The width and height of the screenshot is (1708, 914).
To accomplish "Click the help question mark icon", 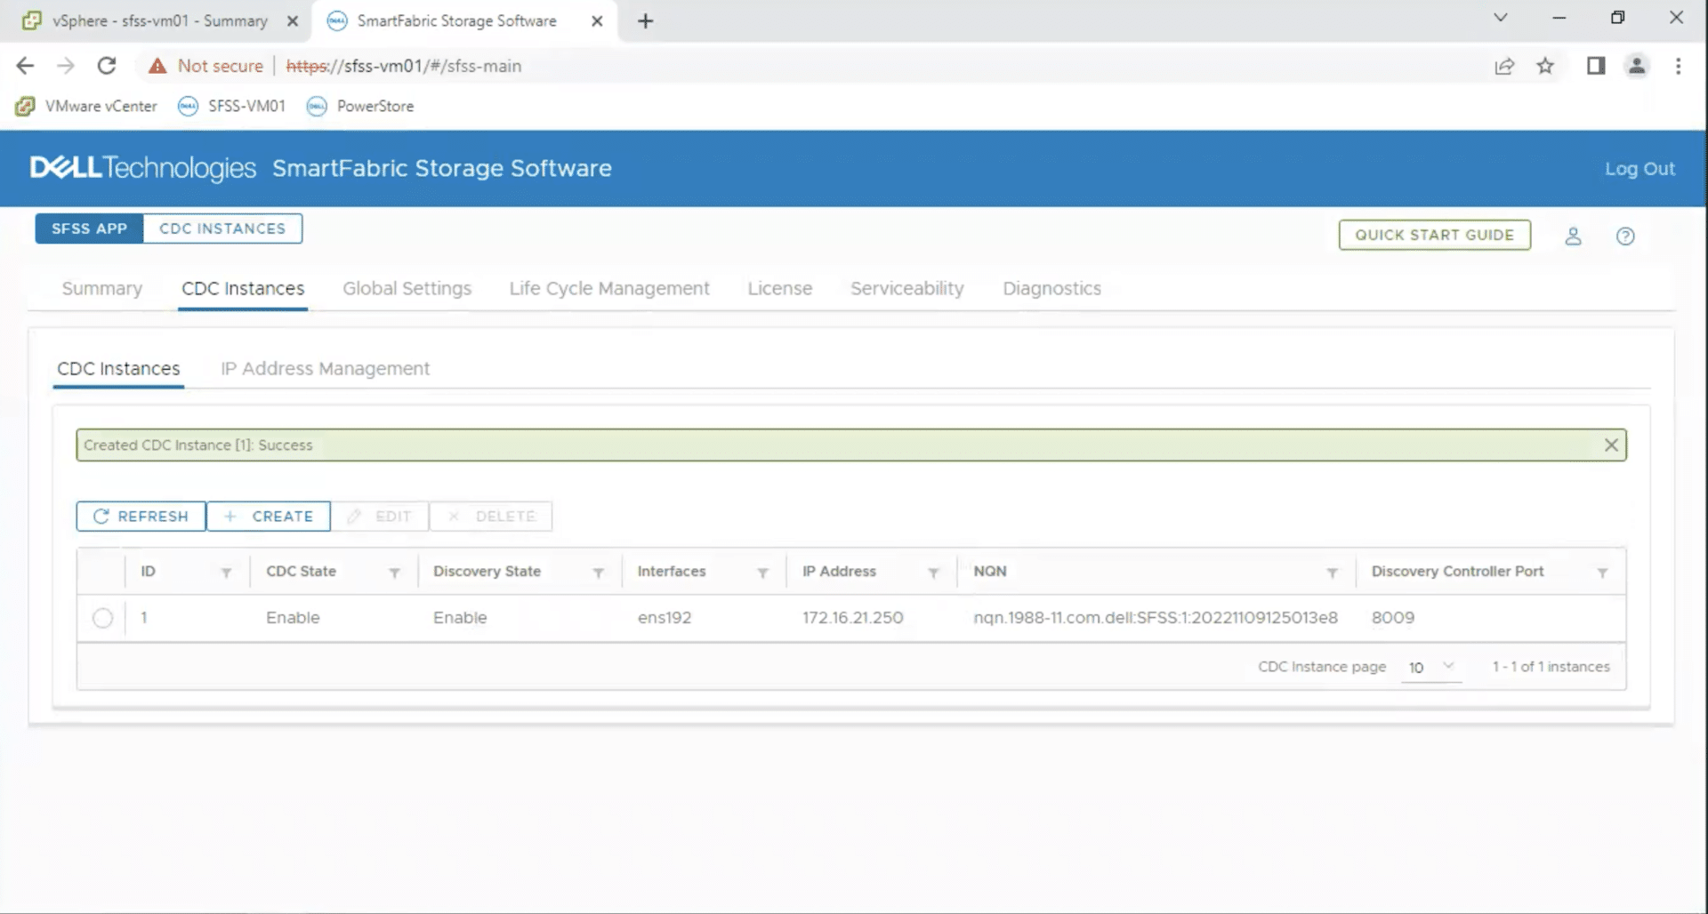I will 1625,236.
